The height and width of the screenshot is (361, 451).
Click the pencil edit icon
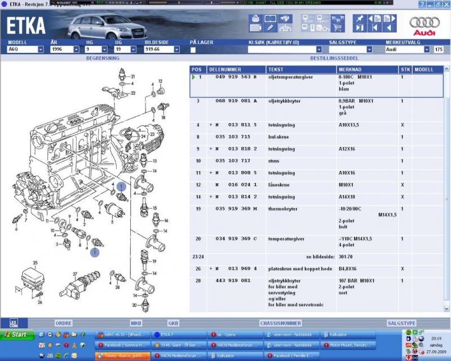coord(270,27)
